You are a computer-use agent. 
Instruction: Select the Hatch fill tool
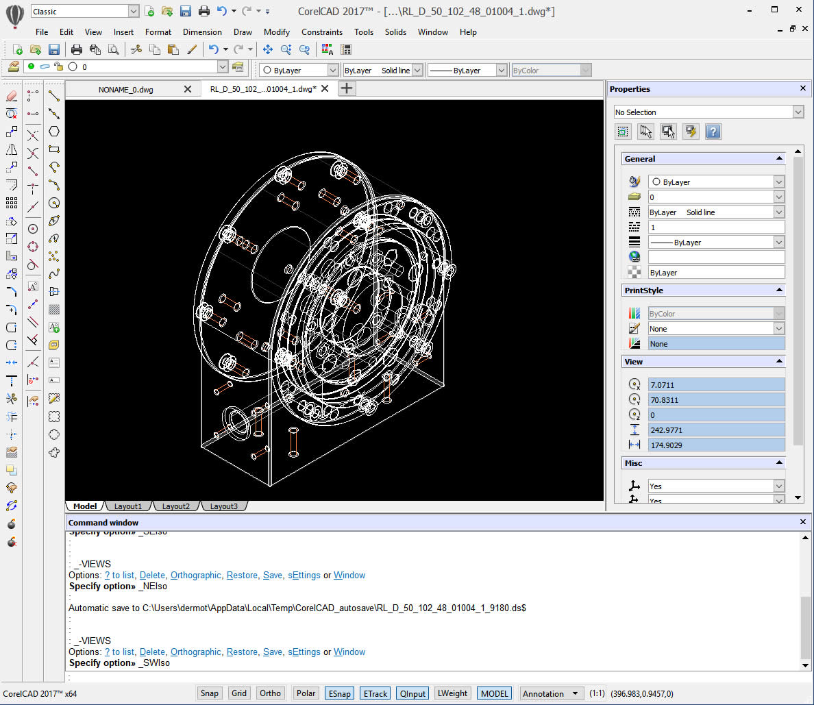point(54,310)
